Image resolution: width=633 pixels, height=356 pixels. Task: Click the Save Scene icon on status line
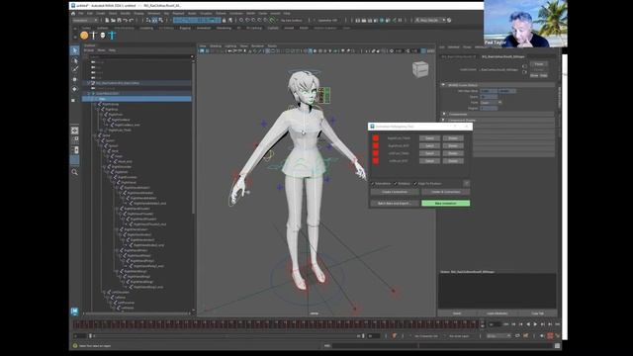119,20
